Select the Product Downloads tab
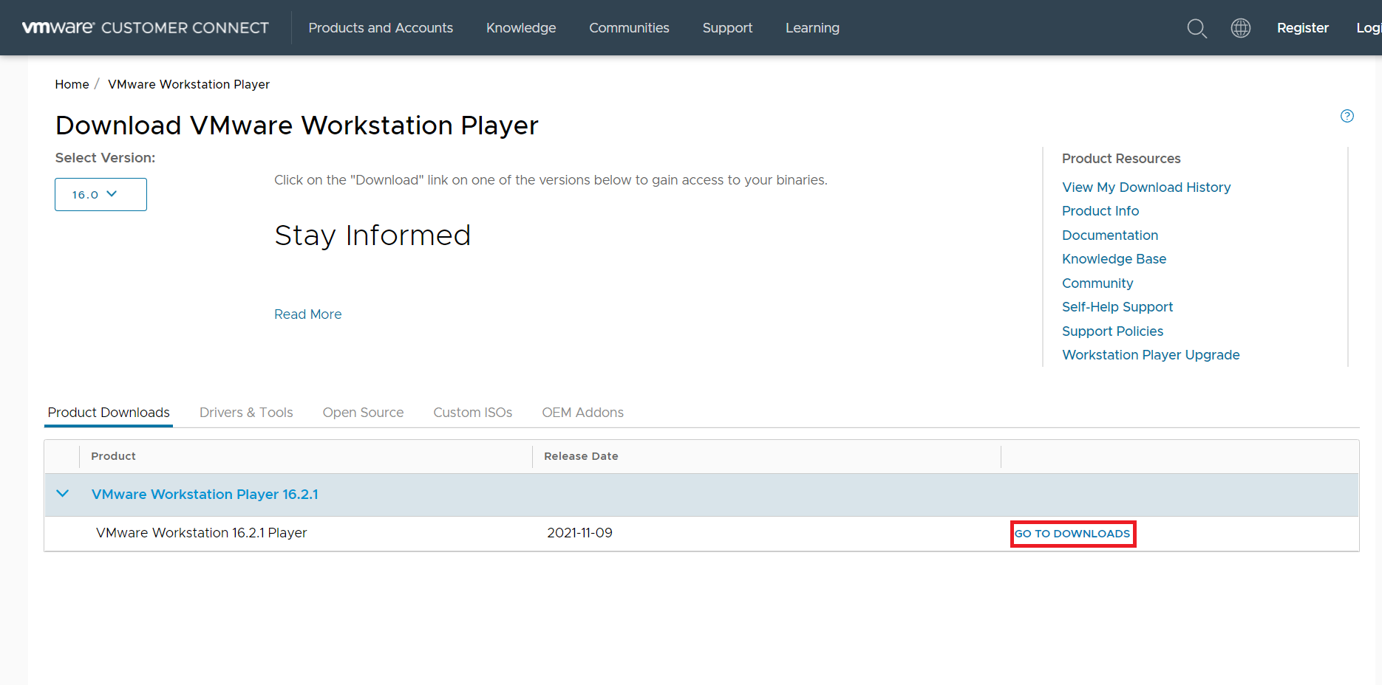Image resolution: width=1382 pixels, height=685 pixels. pos(109,413)
